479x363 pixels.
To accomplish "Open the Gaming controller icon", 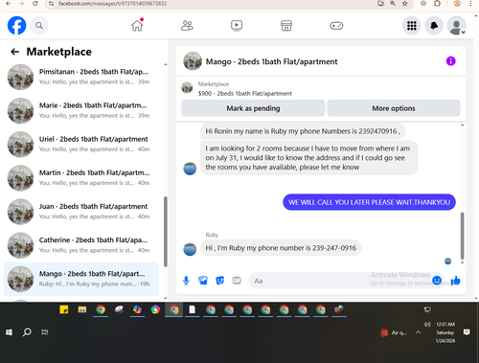I will (336, 26).
